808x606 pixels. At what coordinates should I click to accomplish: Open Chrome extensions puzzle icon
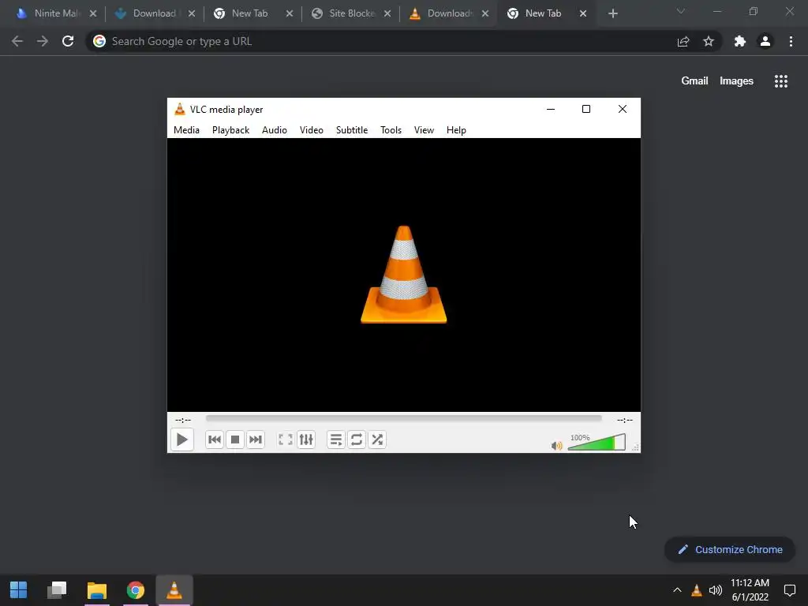[x=740, y=41]
